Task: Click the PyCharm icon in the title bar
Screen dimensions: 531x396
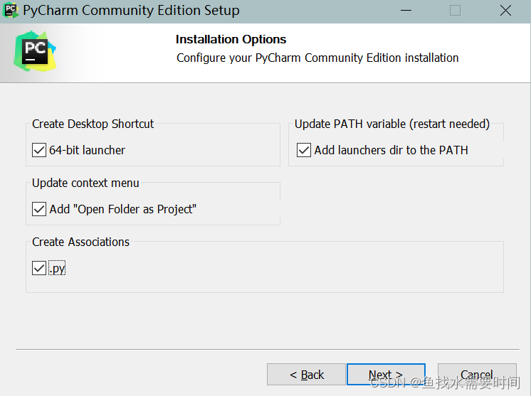Action: 11,11
